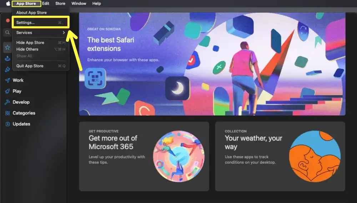Select the Develop hammer icon
This screenshot has height=203, width=357.
pyautogui.click(x=7, y=102)
